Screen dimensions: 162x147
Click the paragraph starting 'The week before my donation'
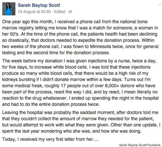coord(80,83)
